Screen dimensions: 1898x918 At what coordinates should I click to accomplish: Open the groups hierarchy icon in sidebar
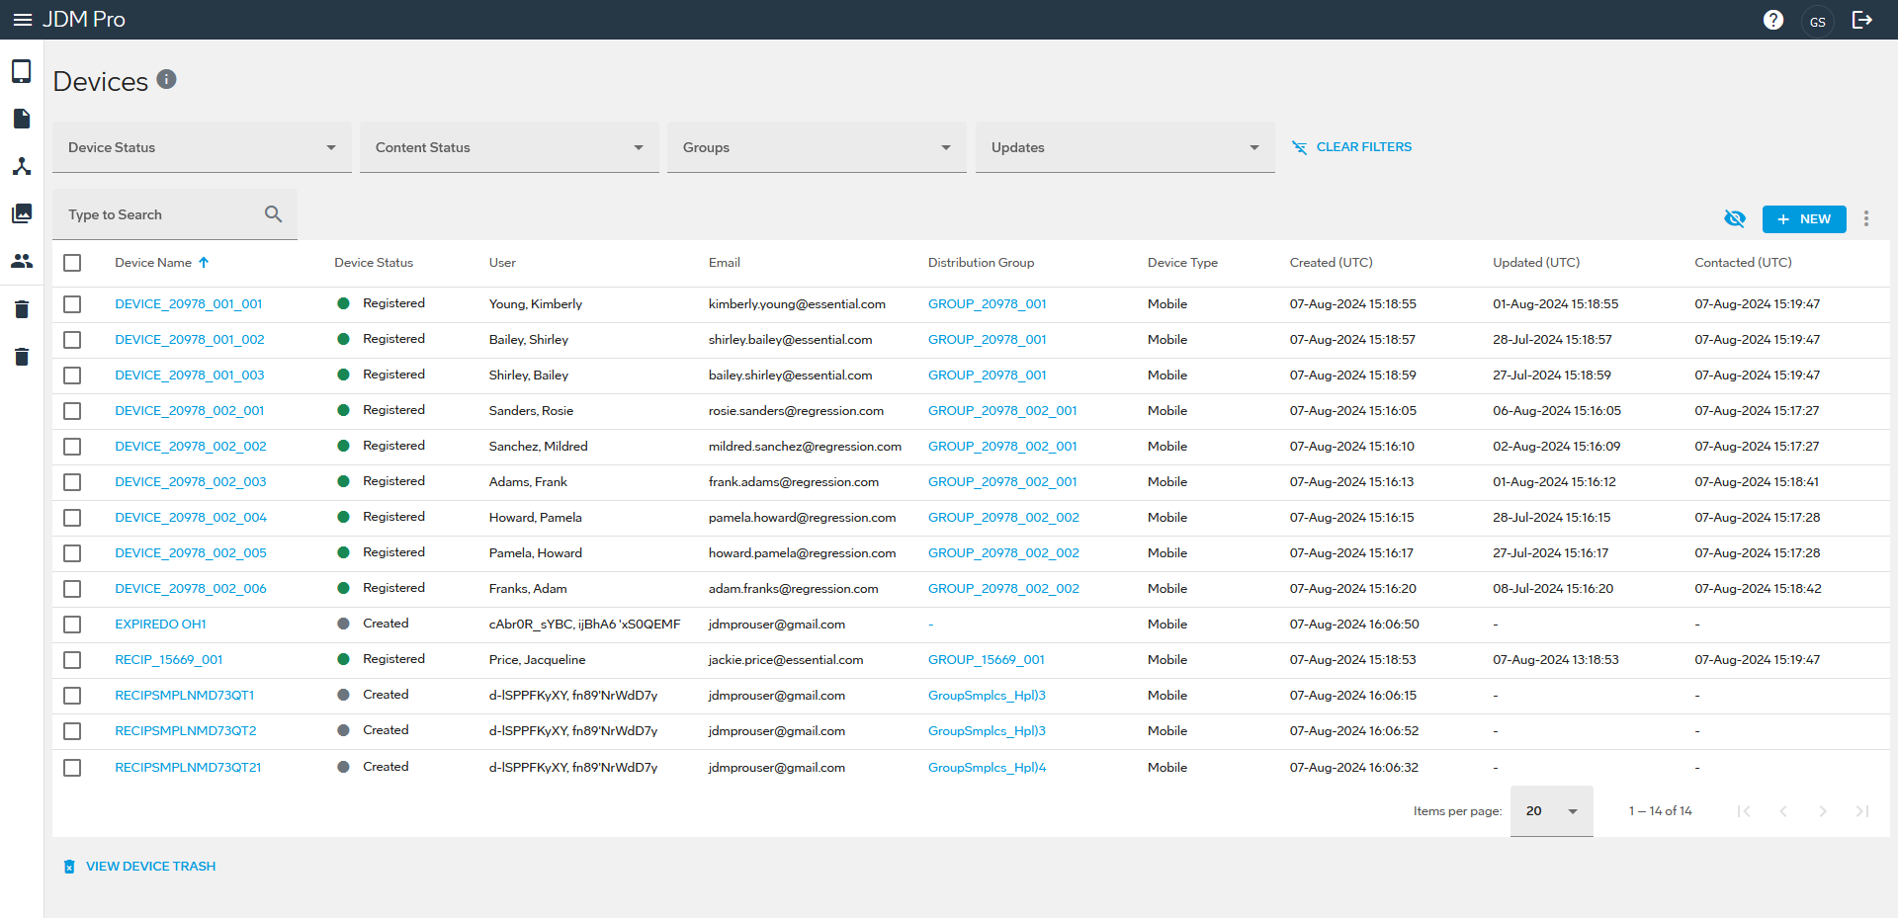(x=22, y=166)
